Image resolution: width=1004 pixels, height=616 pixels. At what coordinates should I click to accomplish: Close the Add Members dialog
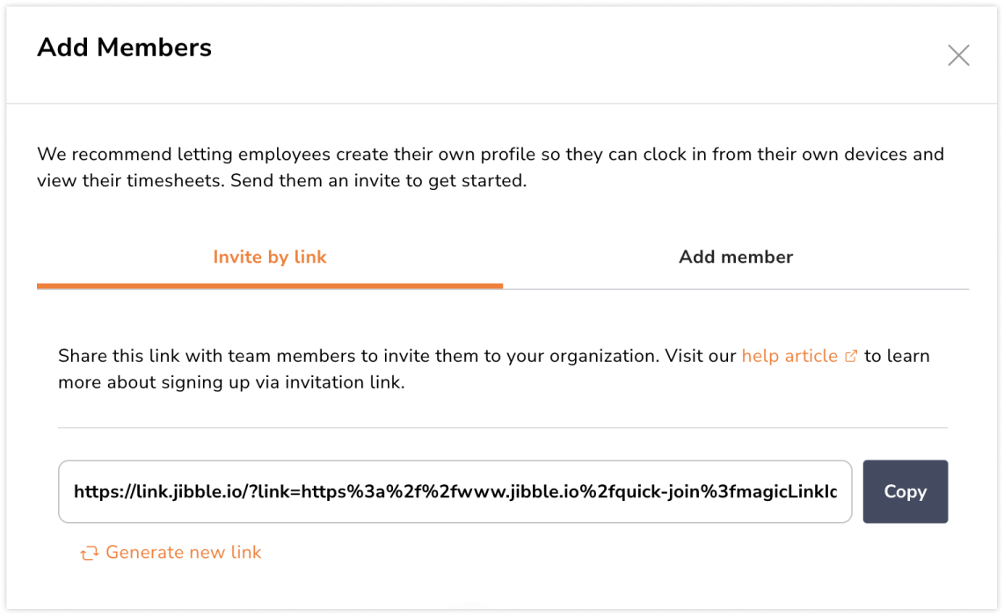coord(958,56)
